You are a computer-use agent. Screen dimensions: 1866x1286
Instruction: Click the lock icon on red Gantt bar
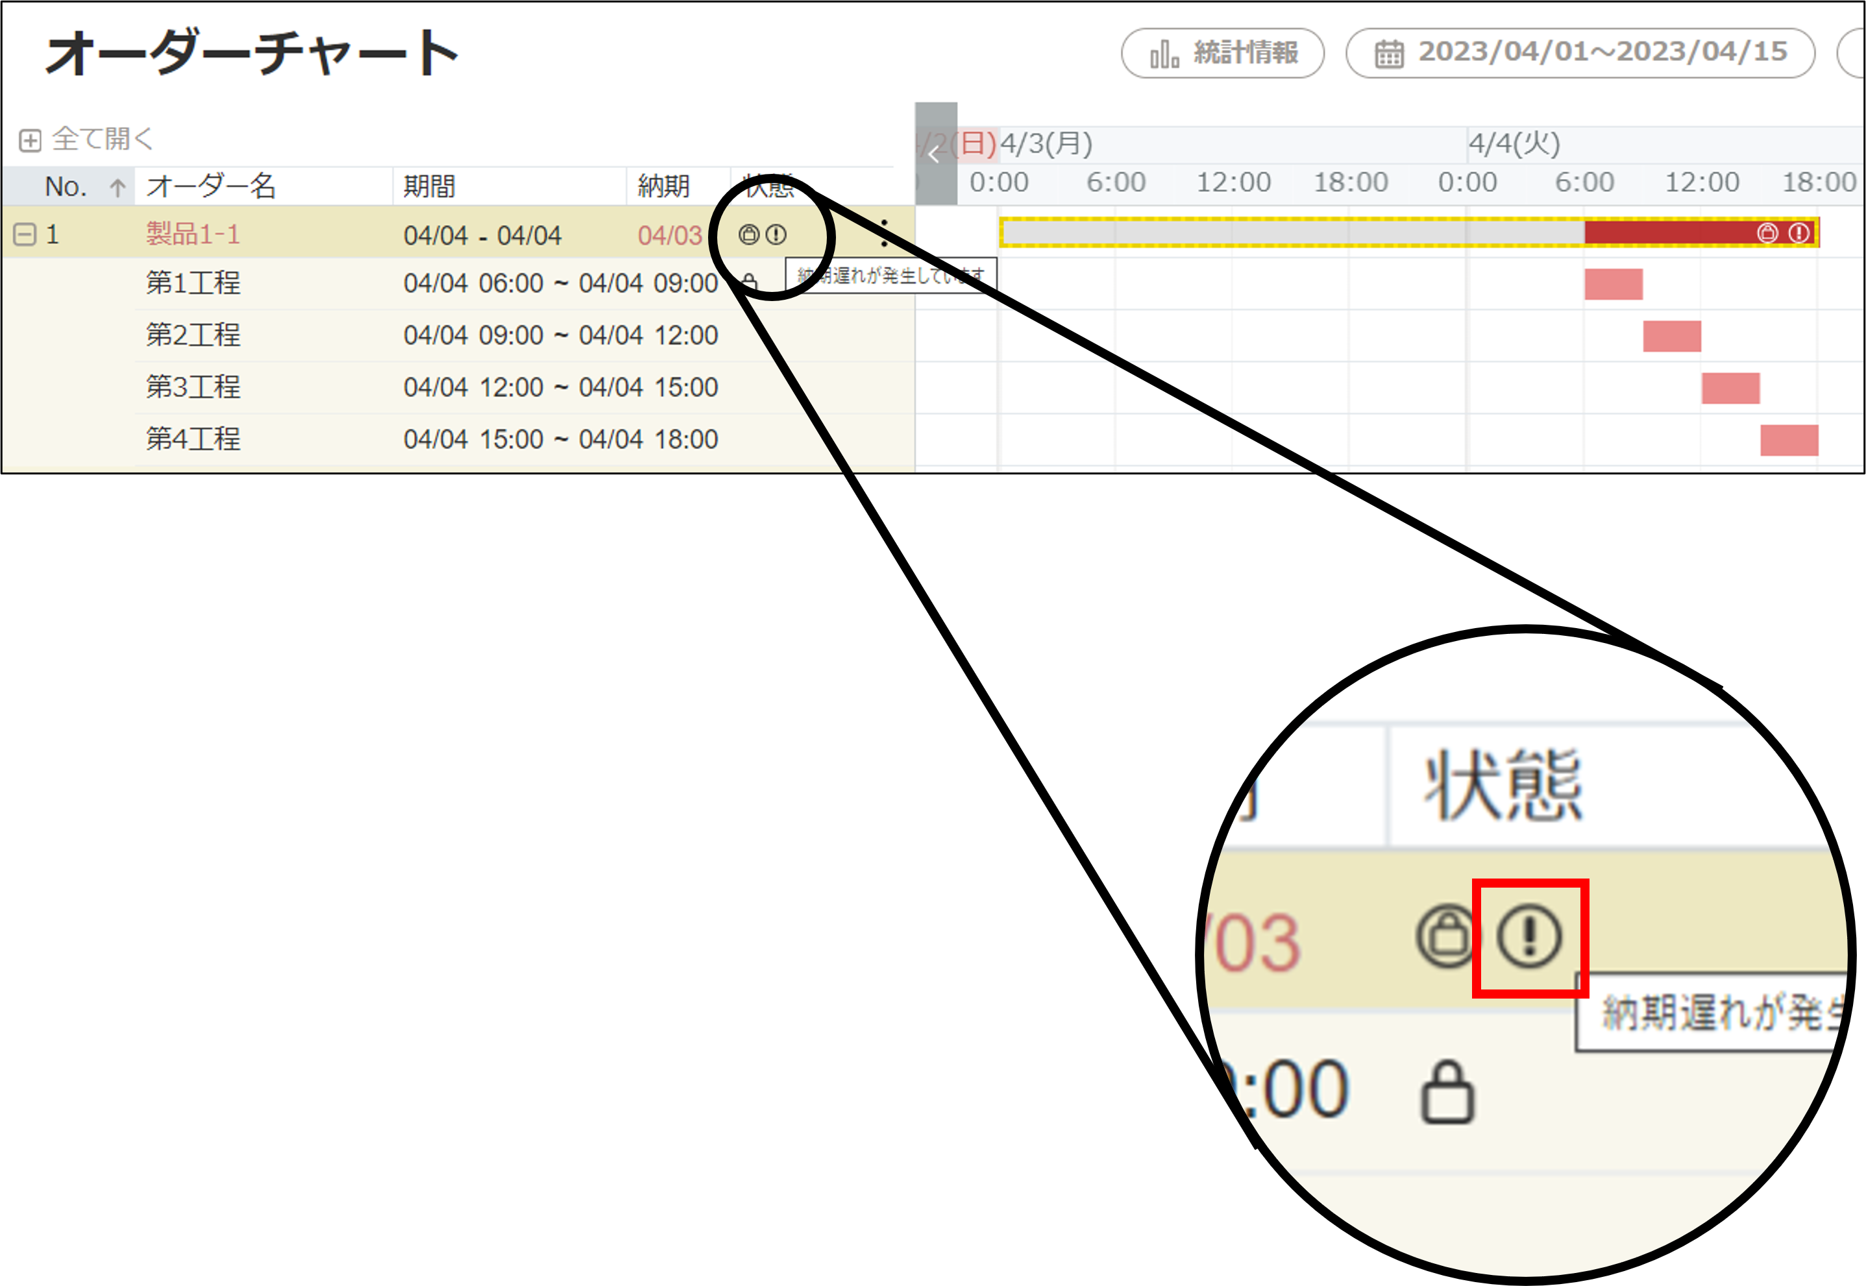(1767, 233)
